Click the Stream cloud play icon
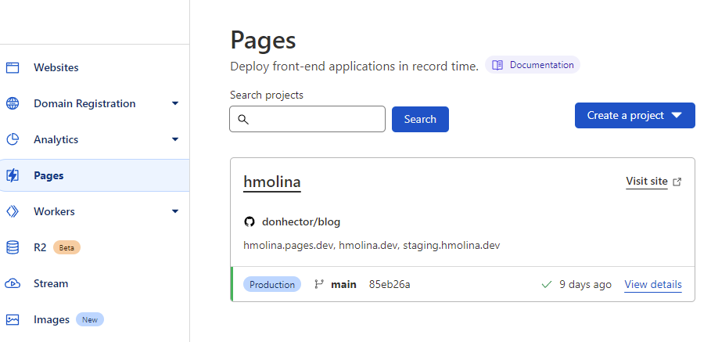Screen dimensions: 711x342 pos(13,283)
